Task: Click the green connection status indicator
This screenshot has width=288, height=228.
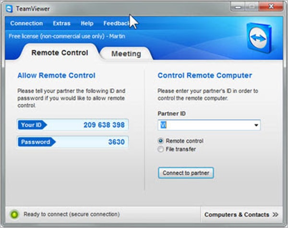Action: point(14,215)
